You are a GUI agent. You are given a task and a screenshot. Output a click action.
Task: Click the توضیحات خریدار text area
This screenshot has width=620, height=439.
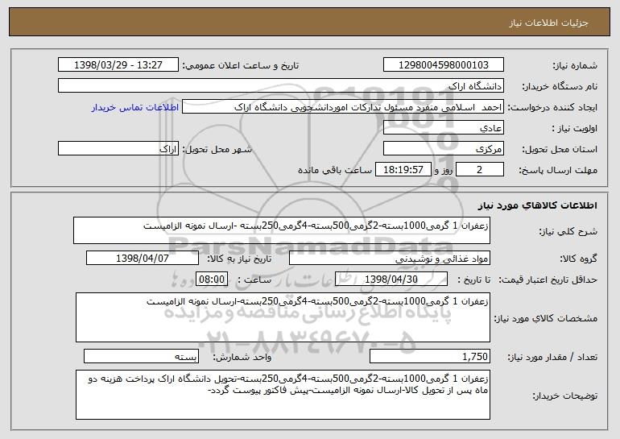pyautogui.click(x=283, y=395)
